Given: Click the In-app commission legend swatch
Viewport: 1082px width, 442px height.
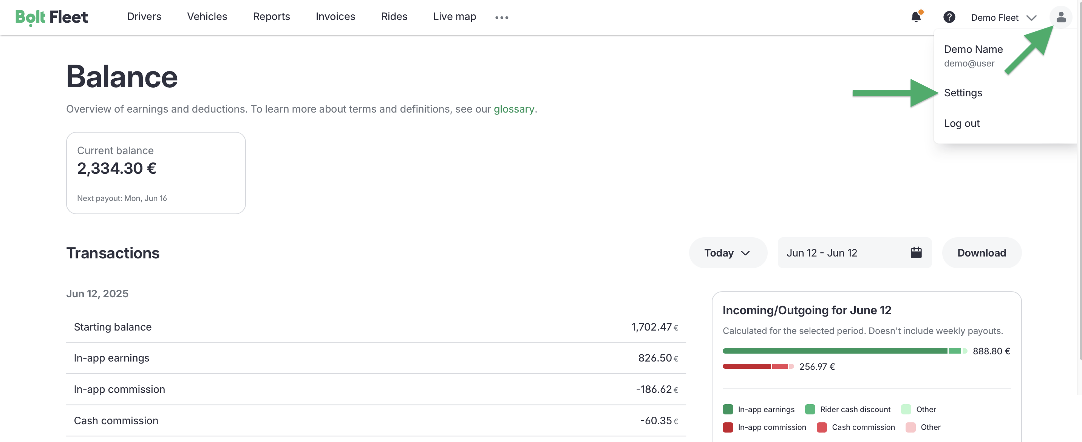Looking at the screenshot, I should [x=728, y=427].
